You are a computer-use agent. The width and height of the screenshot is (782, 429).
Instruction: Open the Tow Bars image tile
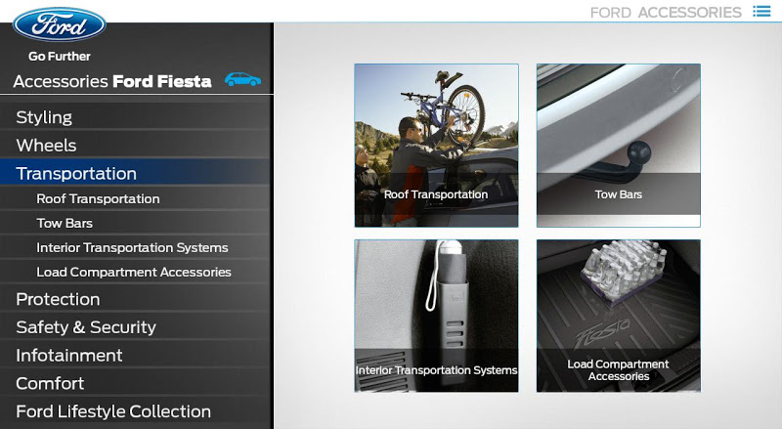619,146
